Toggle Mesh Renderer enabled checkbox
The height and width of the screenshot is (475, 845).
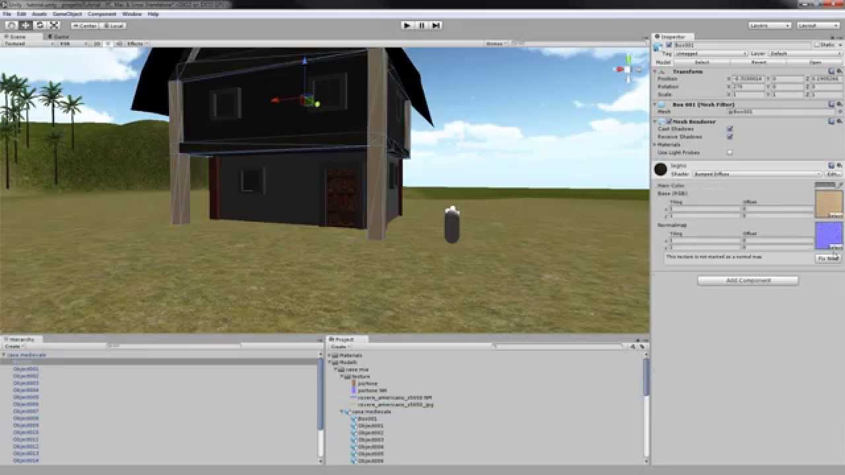coord(669,122)
